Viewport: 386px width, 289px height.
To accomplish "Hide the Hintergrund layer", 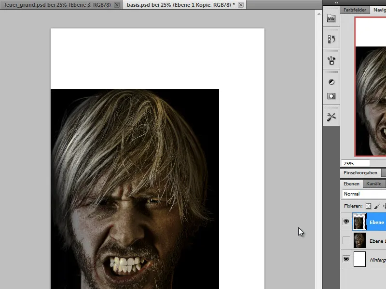I will tap(346, 259).
